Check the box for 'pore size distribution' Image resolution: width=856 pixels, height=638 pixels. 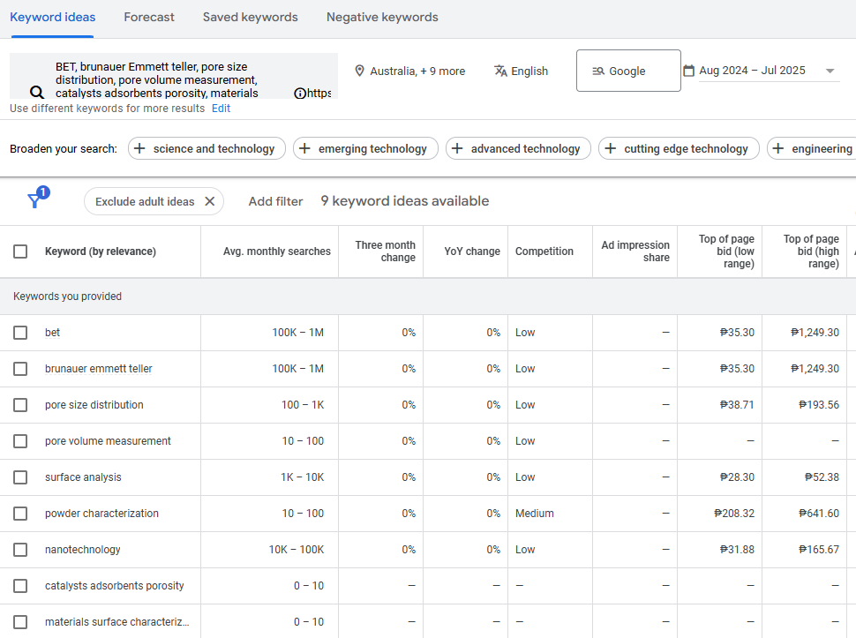(x=20, y=405)
